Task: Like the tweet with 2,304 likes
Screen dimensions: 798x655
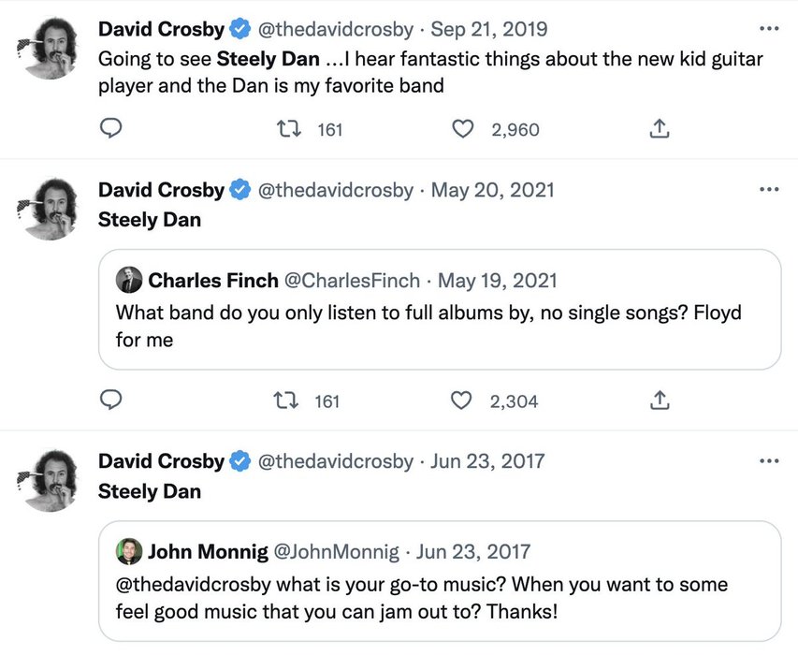Action: 461,400
